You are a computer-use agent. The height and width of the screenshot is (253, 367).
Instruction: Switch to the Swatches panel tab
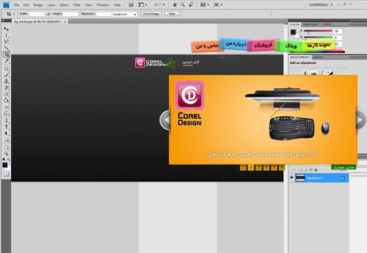pos(311,25)
